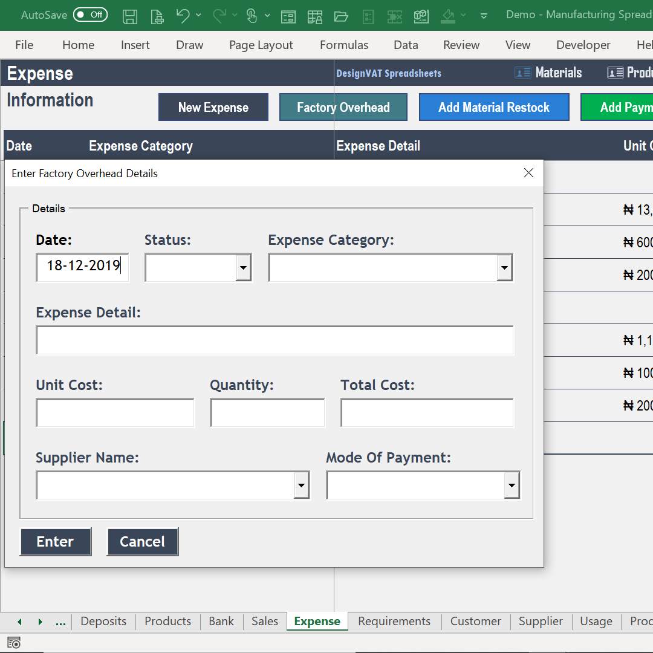The image size is (653, 653).
Task: Toggle AutoSave off switch to on
Action: (89, 15)
